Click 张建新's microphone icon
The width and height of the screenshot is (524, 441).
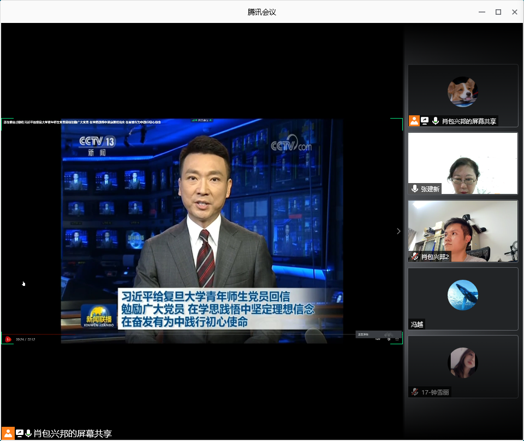point(415,189)
